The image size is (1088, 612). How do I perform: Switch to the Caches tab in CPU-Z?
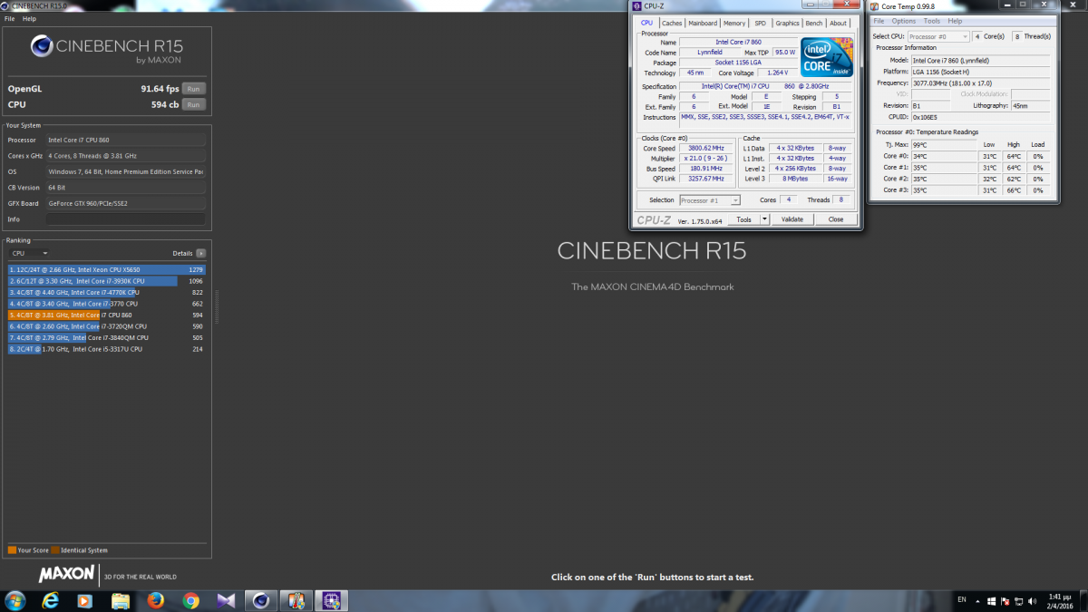(672, 24)
